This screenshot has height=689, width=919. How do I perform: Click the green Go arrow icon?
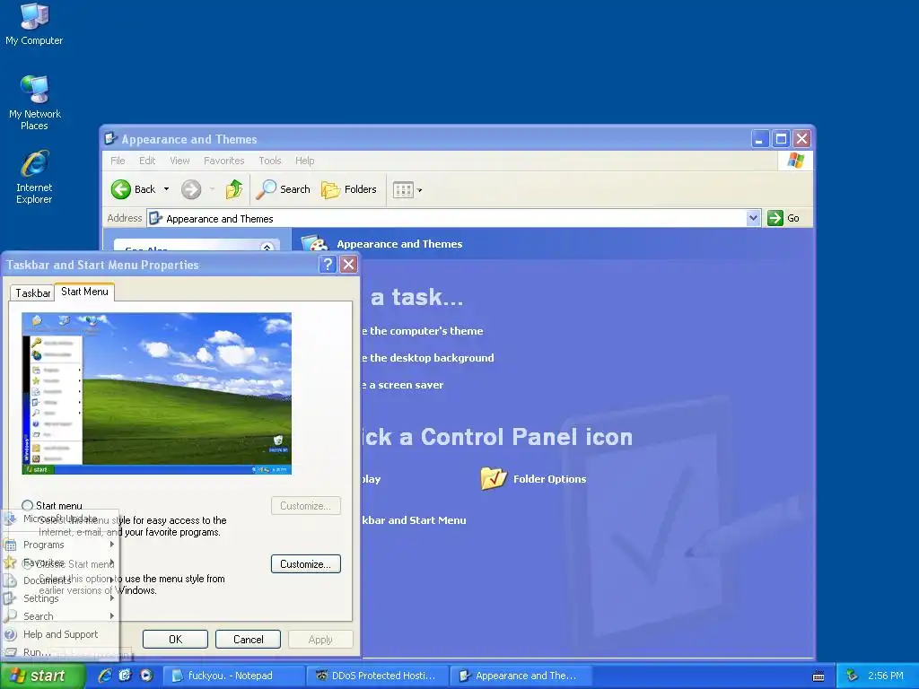point(775,218)
